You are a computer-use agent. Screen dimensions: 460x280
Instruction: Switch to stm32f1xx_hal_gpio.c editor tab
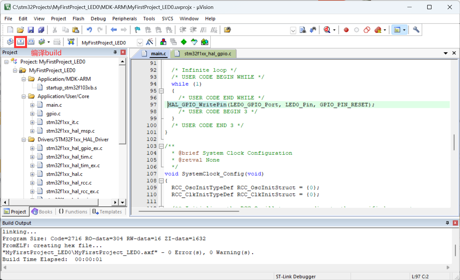[204, 53]
